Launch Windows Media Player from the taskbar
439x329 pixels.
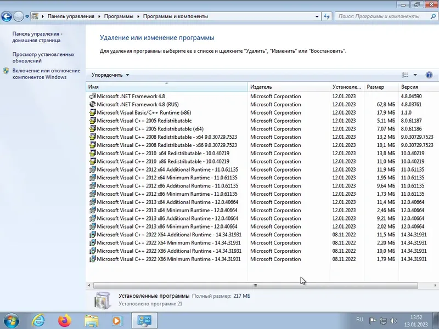tap(117, 320)
